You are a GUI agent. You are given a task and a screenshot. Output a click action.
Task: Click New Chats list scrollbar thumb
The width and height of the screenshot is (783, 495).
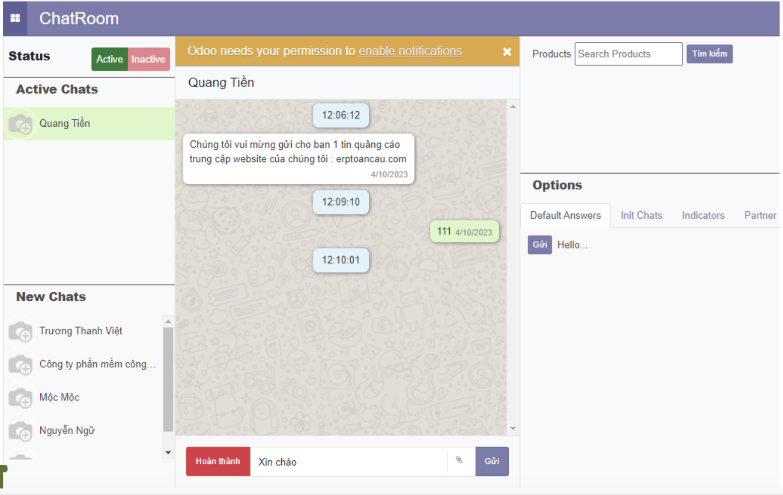pos(168,380)
